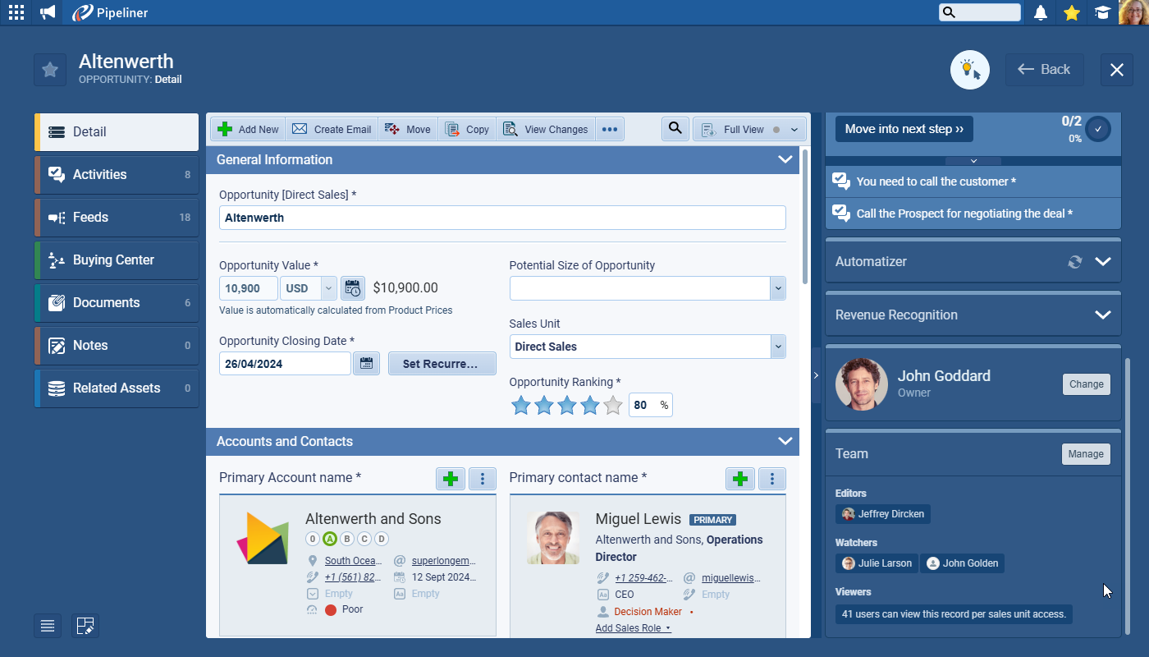Viewport: 1149px width, 657px height.
Task: Click the megaphone announcements icon
Action: point(48,12)
